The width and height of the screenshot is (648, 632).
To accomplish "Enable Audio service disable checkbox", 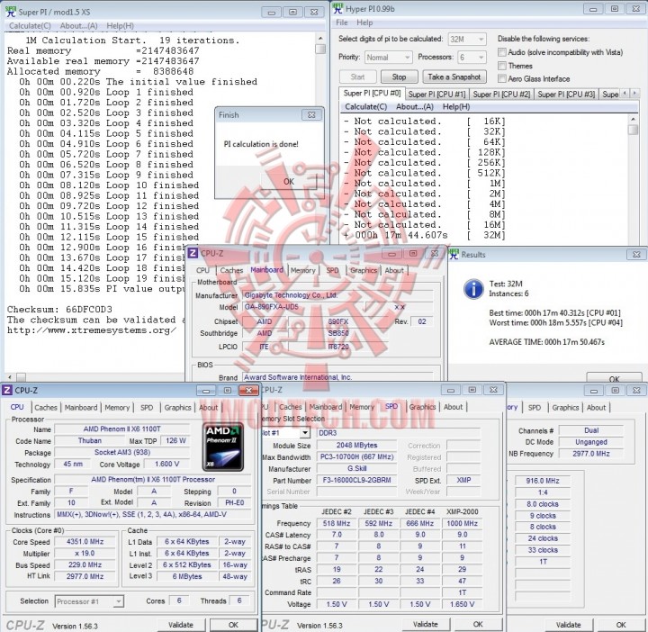I will (x=502, y=52).
